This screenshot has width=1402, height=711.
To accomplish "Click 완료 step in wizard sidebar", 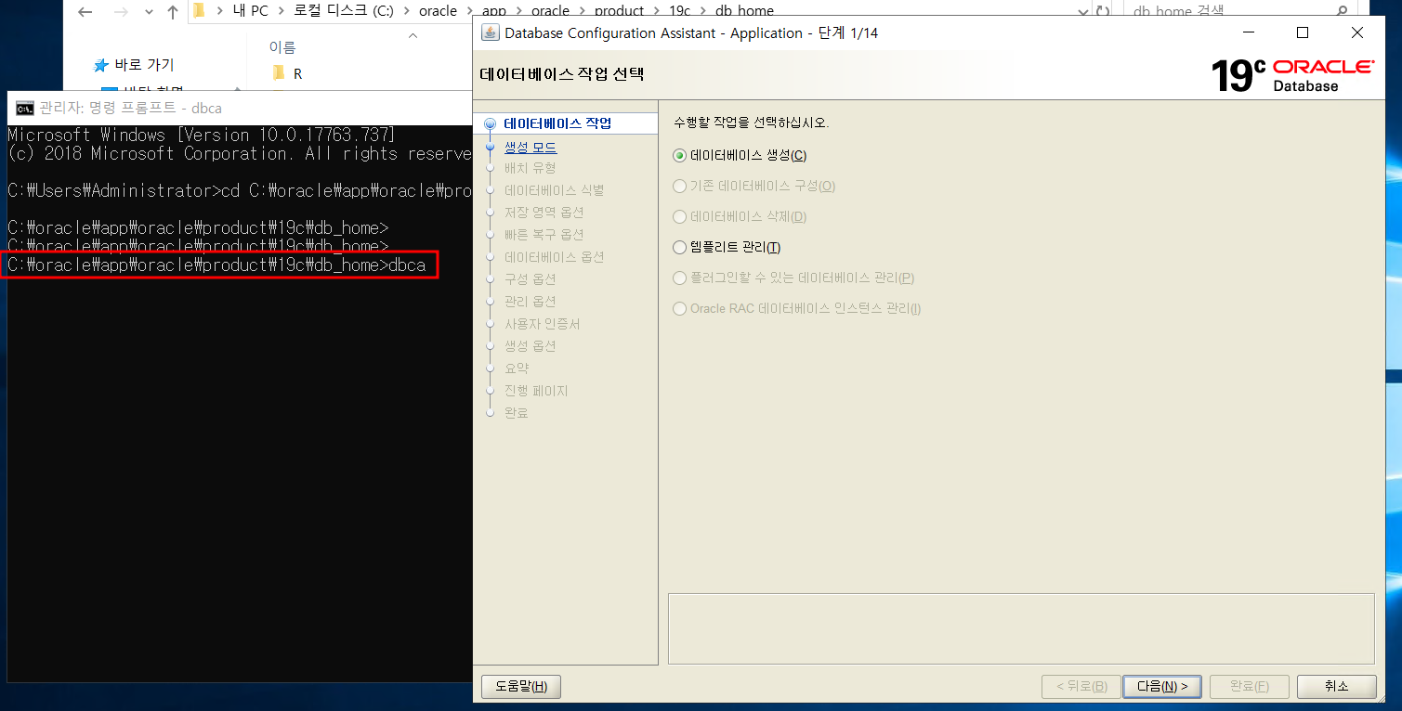I will point(517,413).
